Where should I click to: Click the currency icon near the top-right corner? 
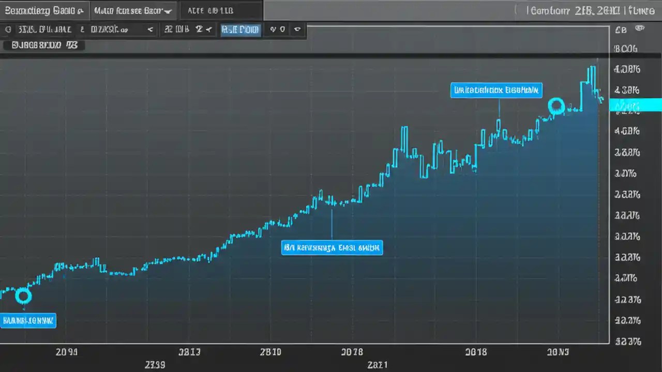pyautogui.click(x=620, y=29)
